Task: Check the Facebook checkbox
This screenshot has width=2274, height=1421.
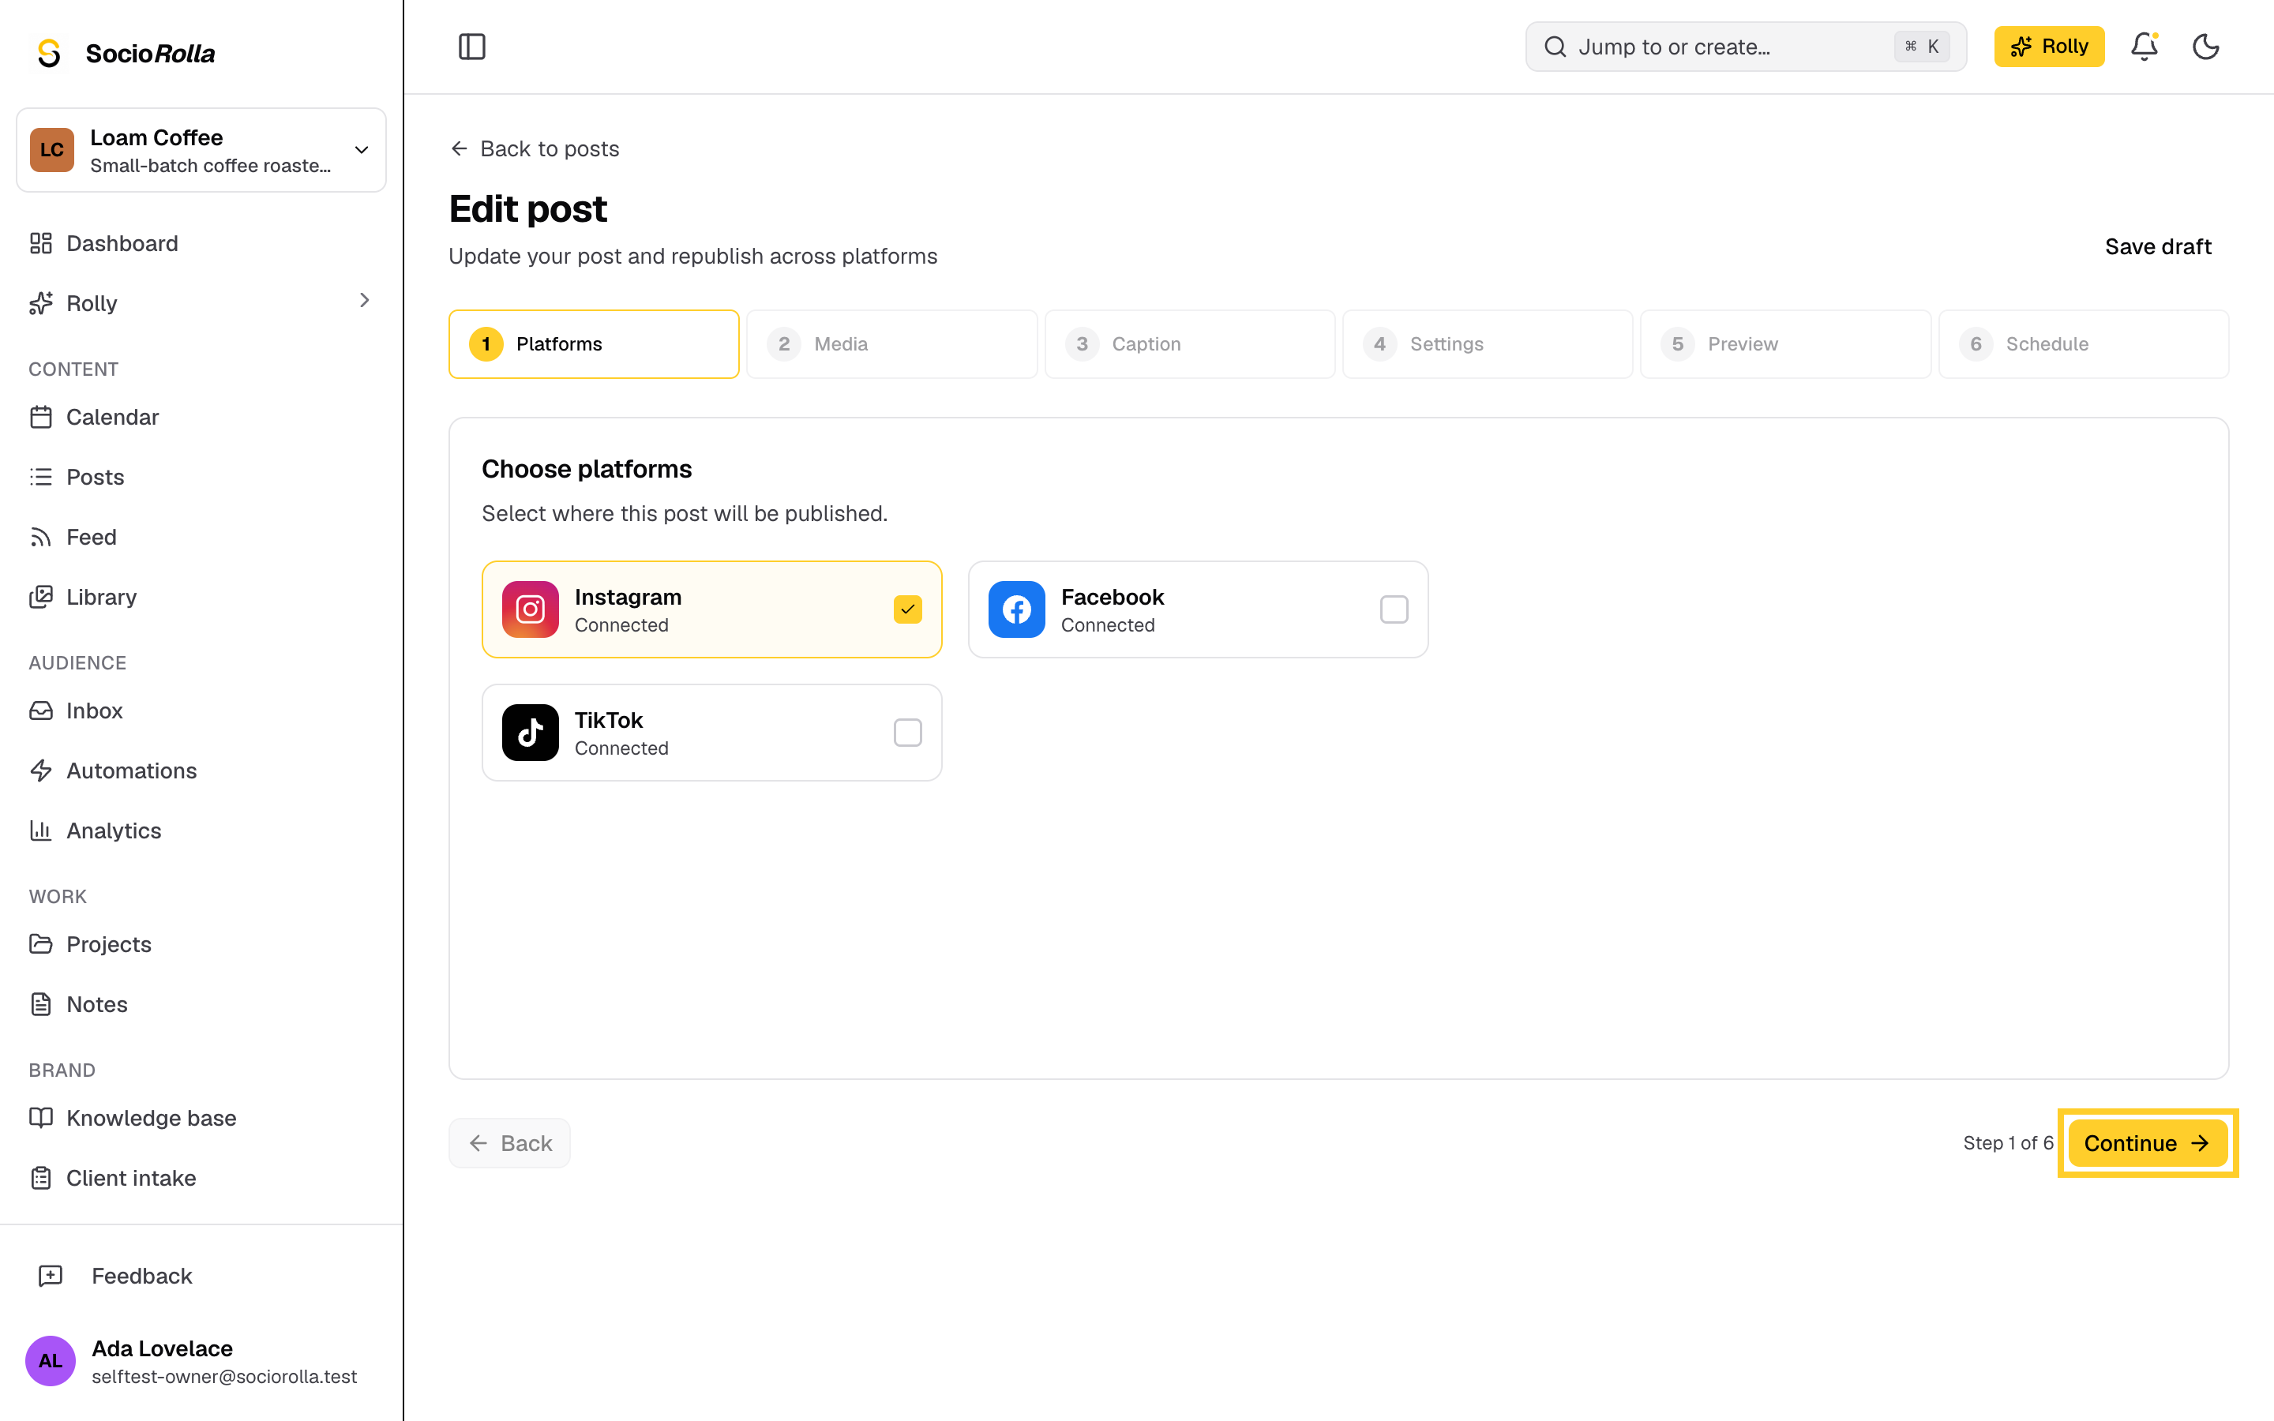Action: pyautogui.click(x=1394, y=609)
